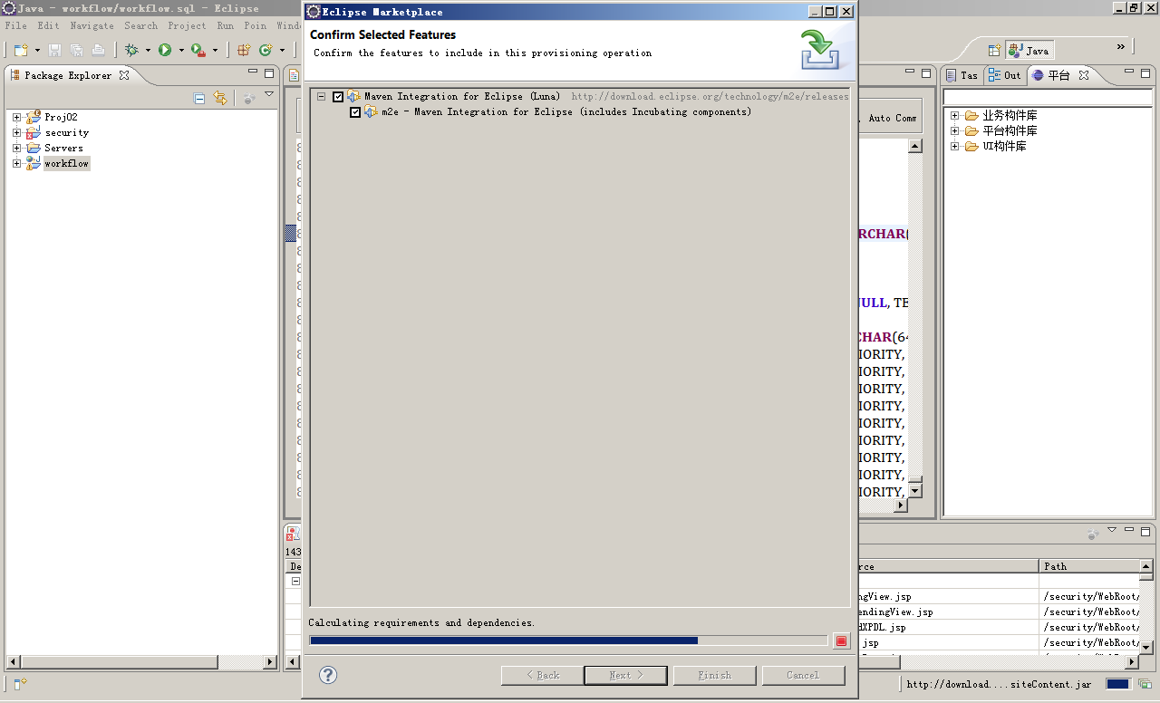The height and width of the screenshot is (703, 1160).
Task: Click the status bar new item icon at bottom left
Action: tap(20, 684)
